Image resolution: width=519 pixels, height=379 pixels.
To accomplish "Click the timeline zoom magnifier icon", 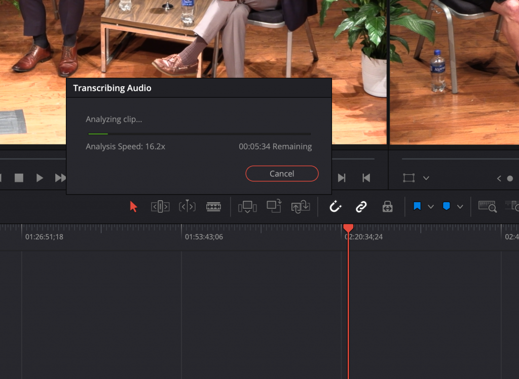I will 487,206.
